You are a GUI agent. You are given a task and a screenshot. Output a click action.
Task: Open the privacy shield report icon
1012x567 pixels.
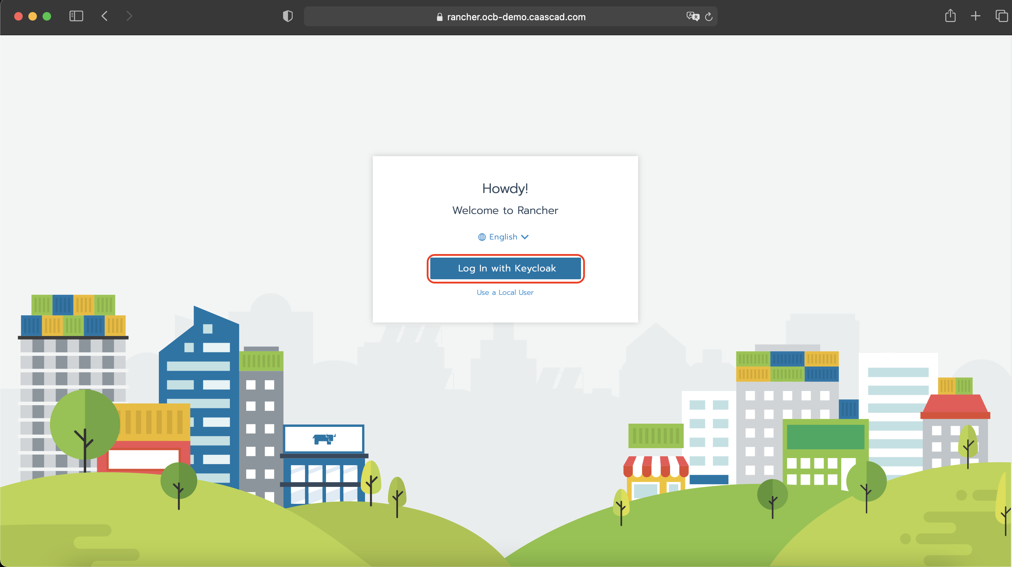[x=288, y=16]
